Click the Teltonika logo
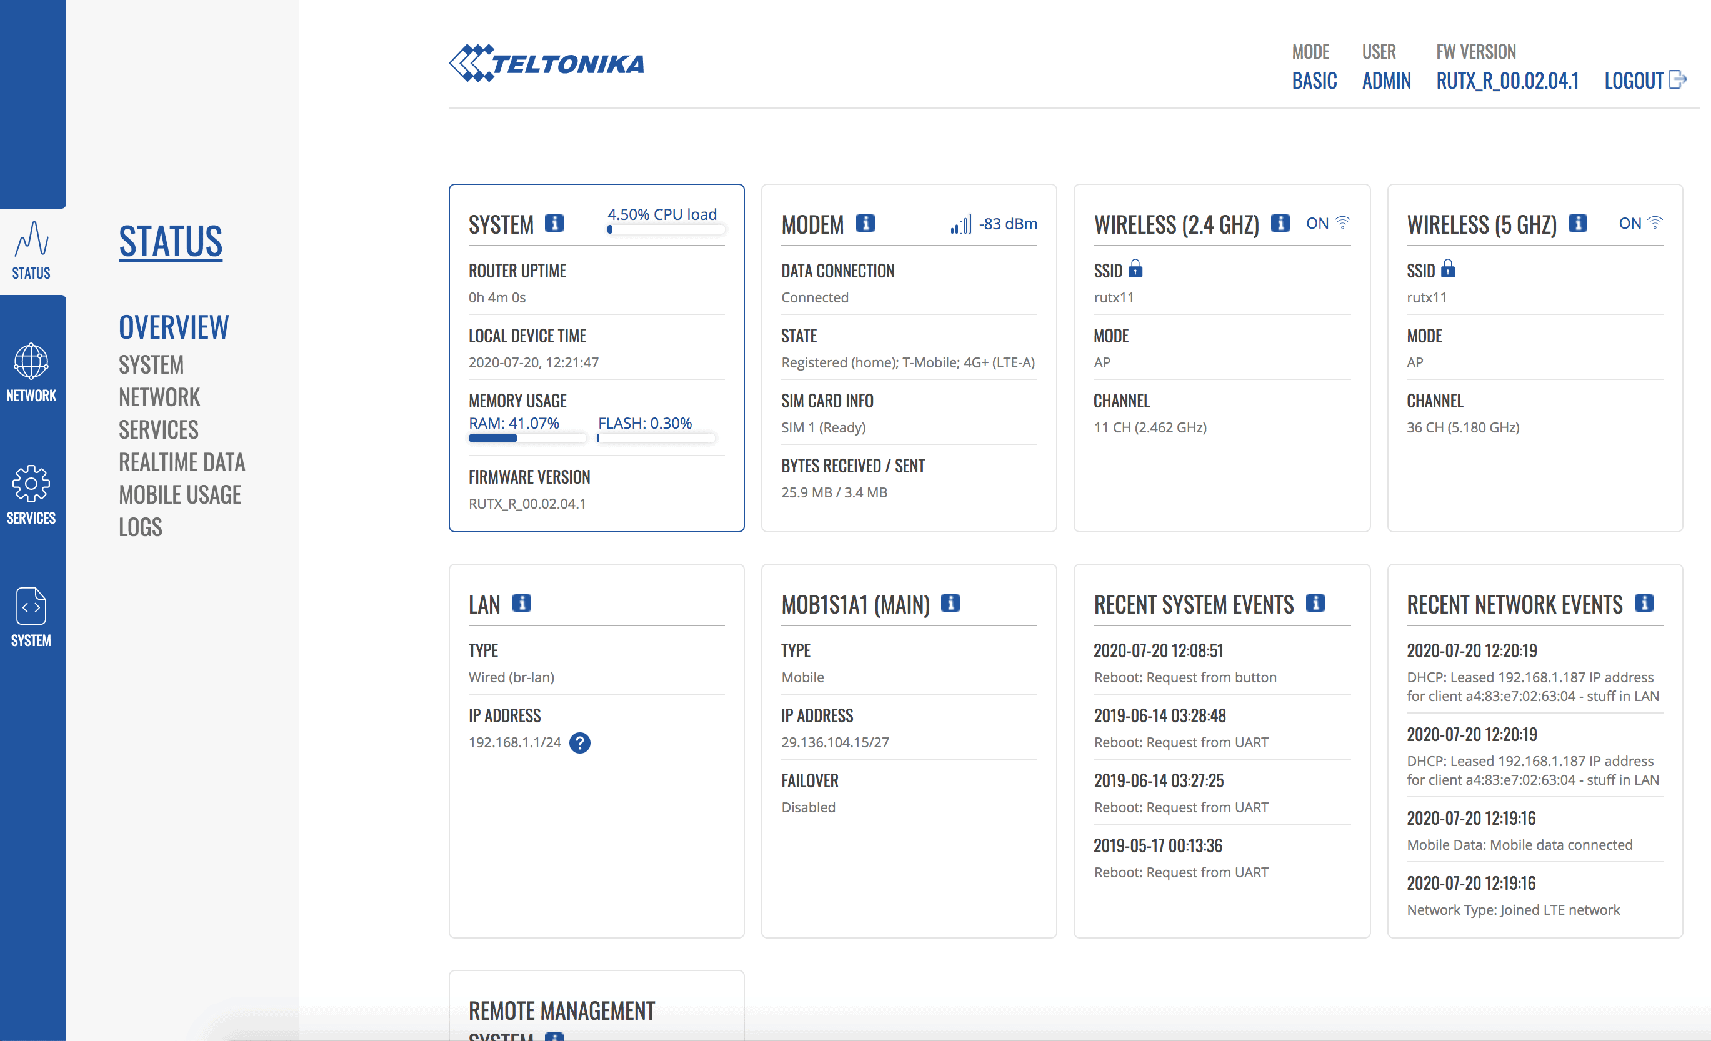Screen dimensions: 1711x1041 [547, 63]
